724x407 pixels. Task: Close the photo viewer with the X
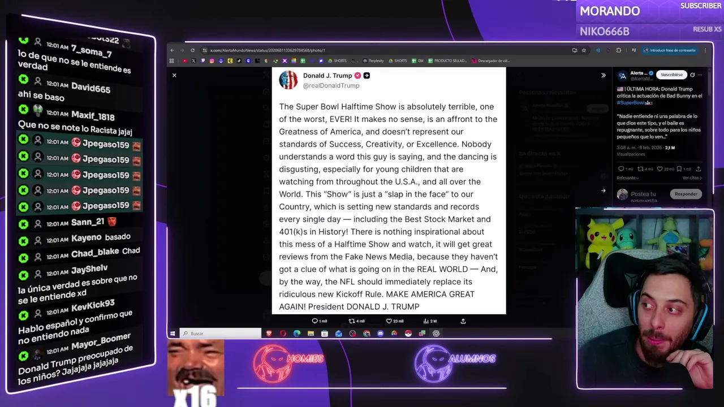click(x=174, y=75)
